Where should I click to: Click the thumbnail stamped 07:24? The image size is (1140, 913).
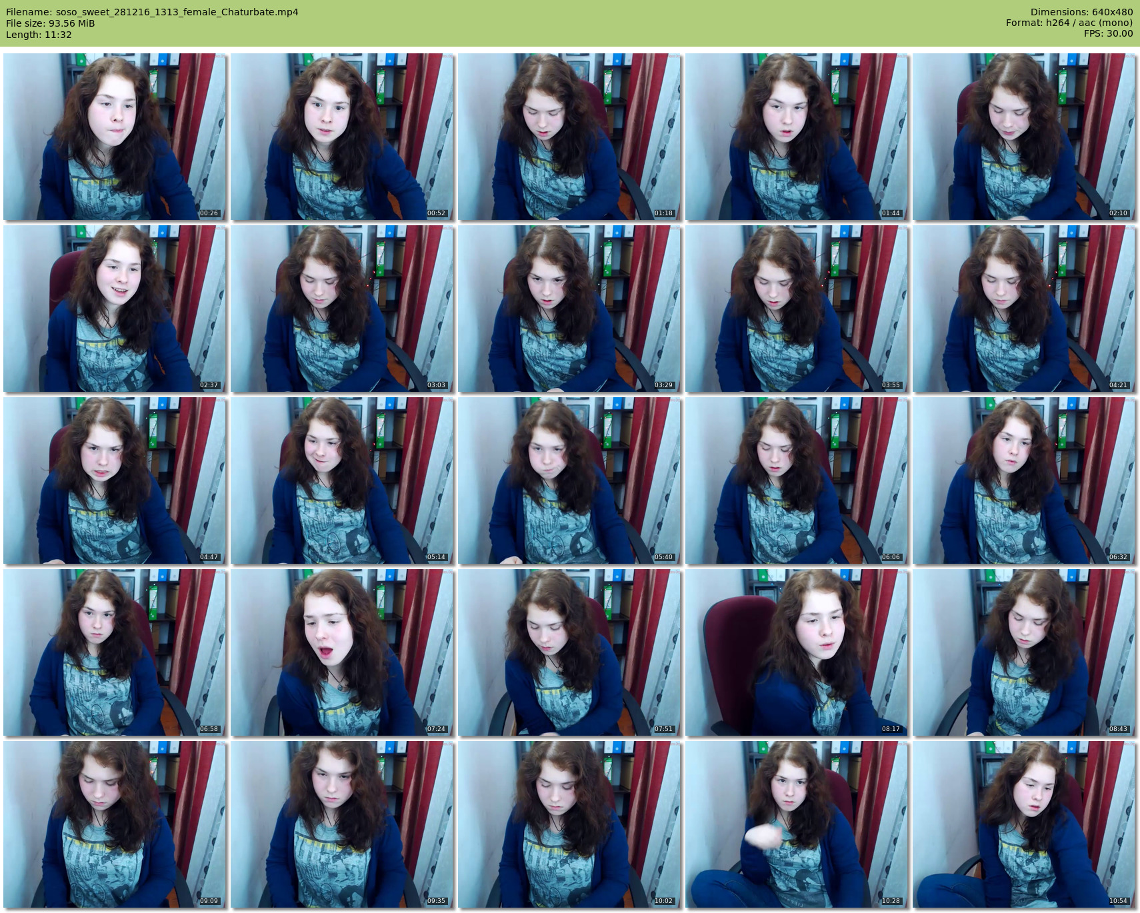click(342, 652)
